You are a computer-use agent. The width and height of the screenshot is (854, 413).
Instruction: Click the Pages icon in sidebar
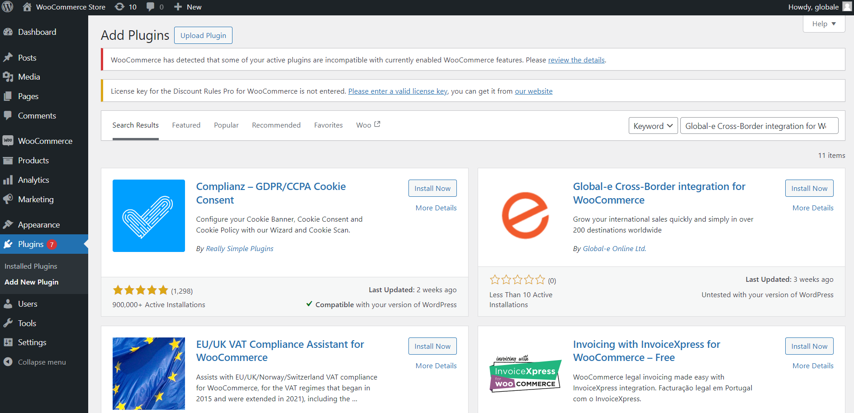8,96
